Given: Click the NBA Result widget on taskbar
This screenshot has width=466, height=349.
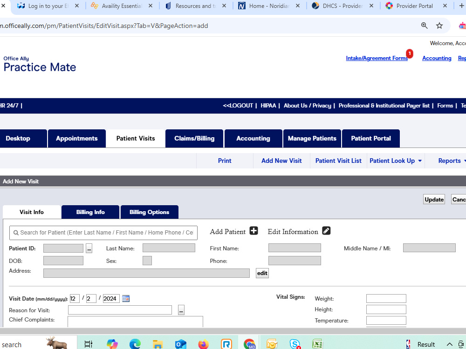Looking at the screenshot, I should [x=421, y=344].
